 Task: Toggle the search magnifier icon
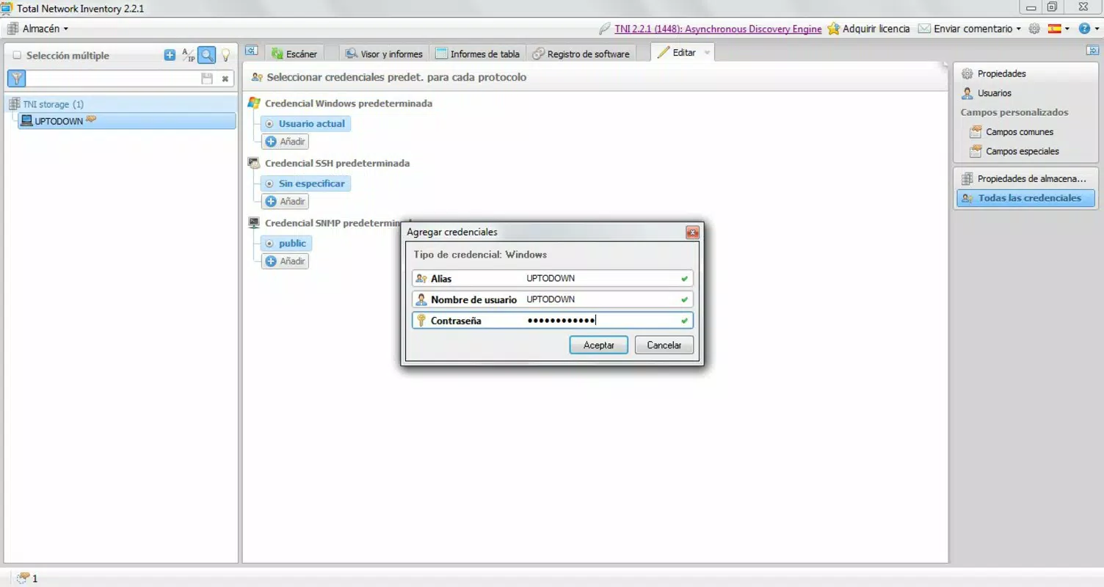(x=207, y=55)
